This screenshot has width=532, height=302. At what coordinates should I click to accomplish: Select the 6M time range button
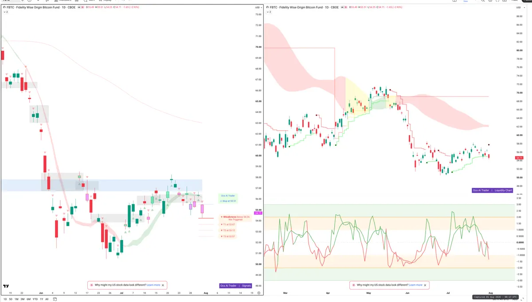[x=29, y=299]
